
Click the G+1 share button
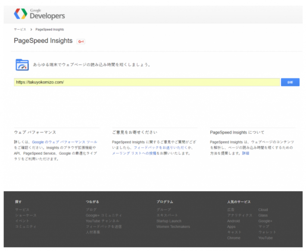[81, 41]
